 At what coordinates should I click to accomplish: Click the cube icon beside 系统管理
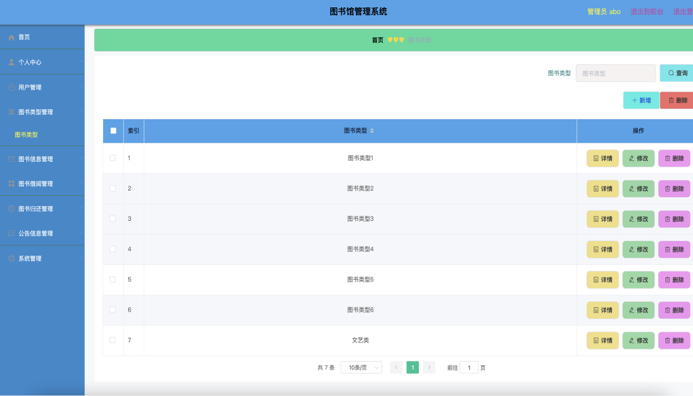pyautogui.click(x=12, y=258)
